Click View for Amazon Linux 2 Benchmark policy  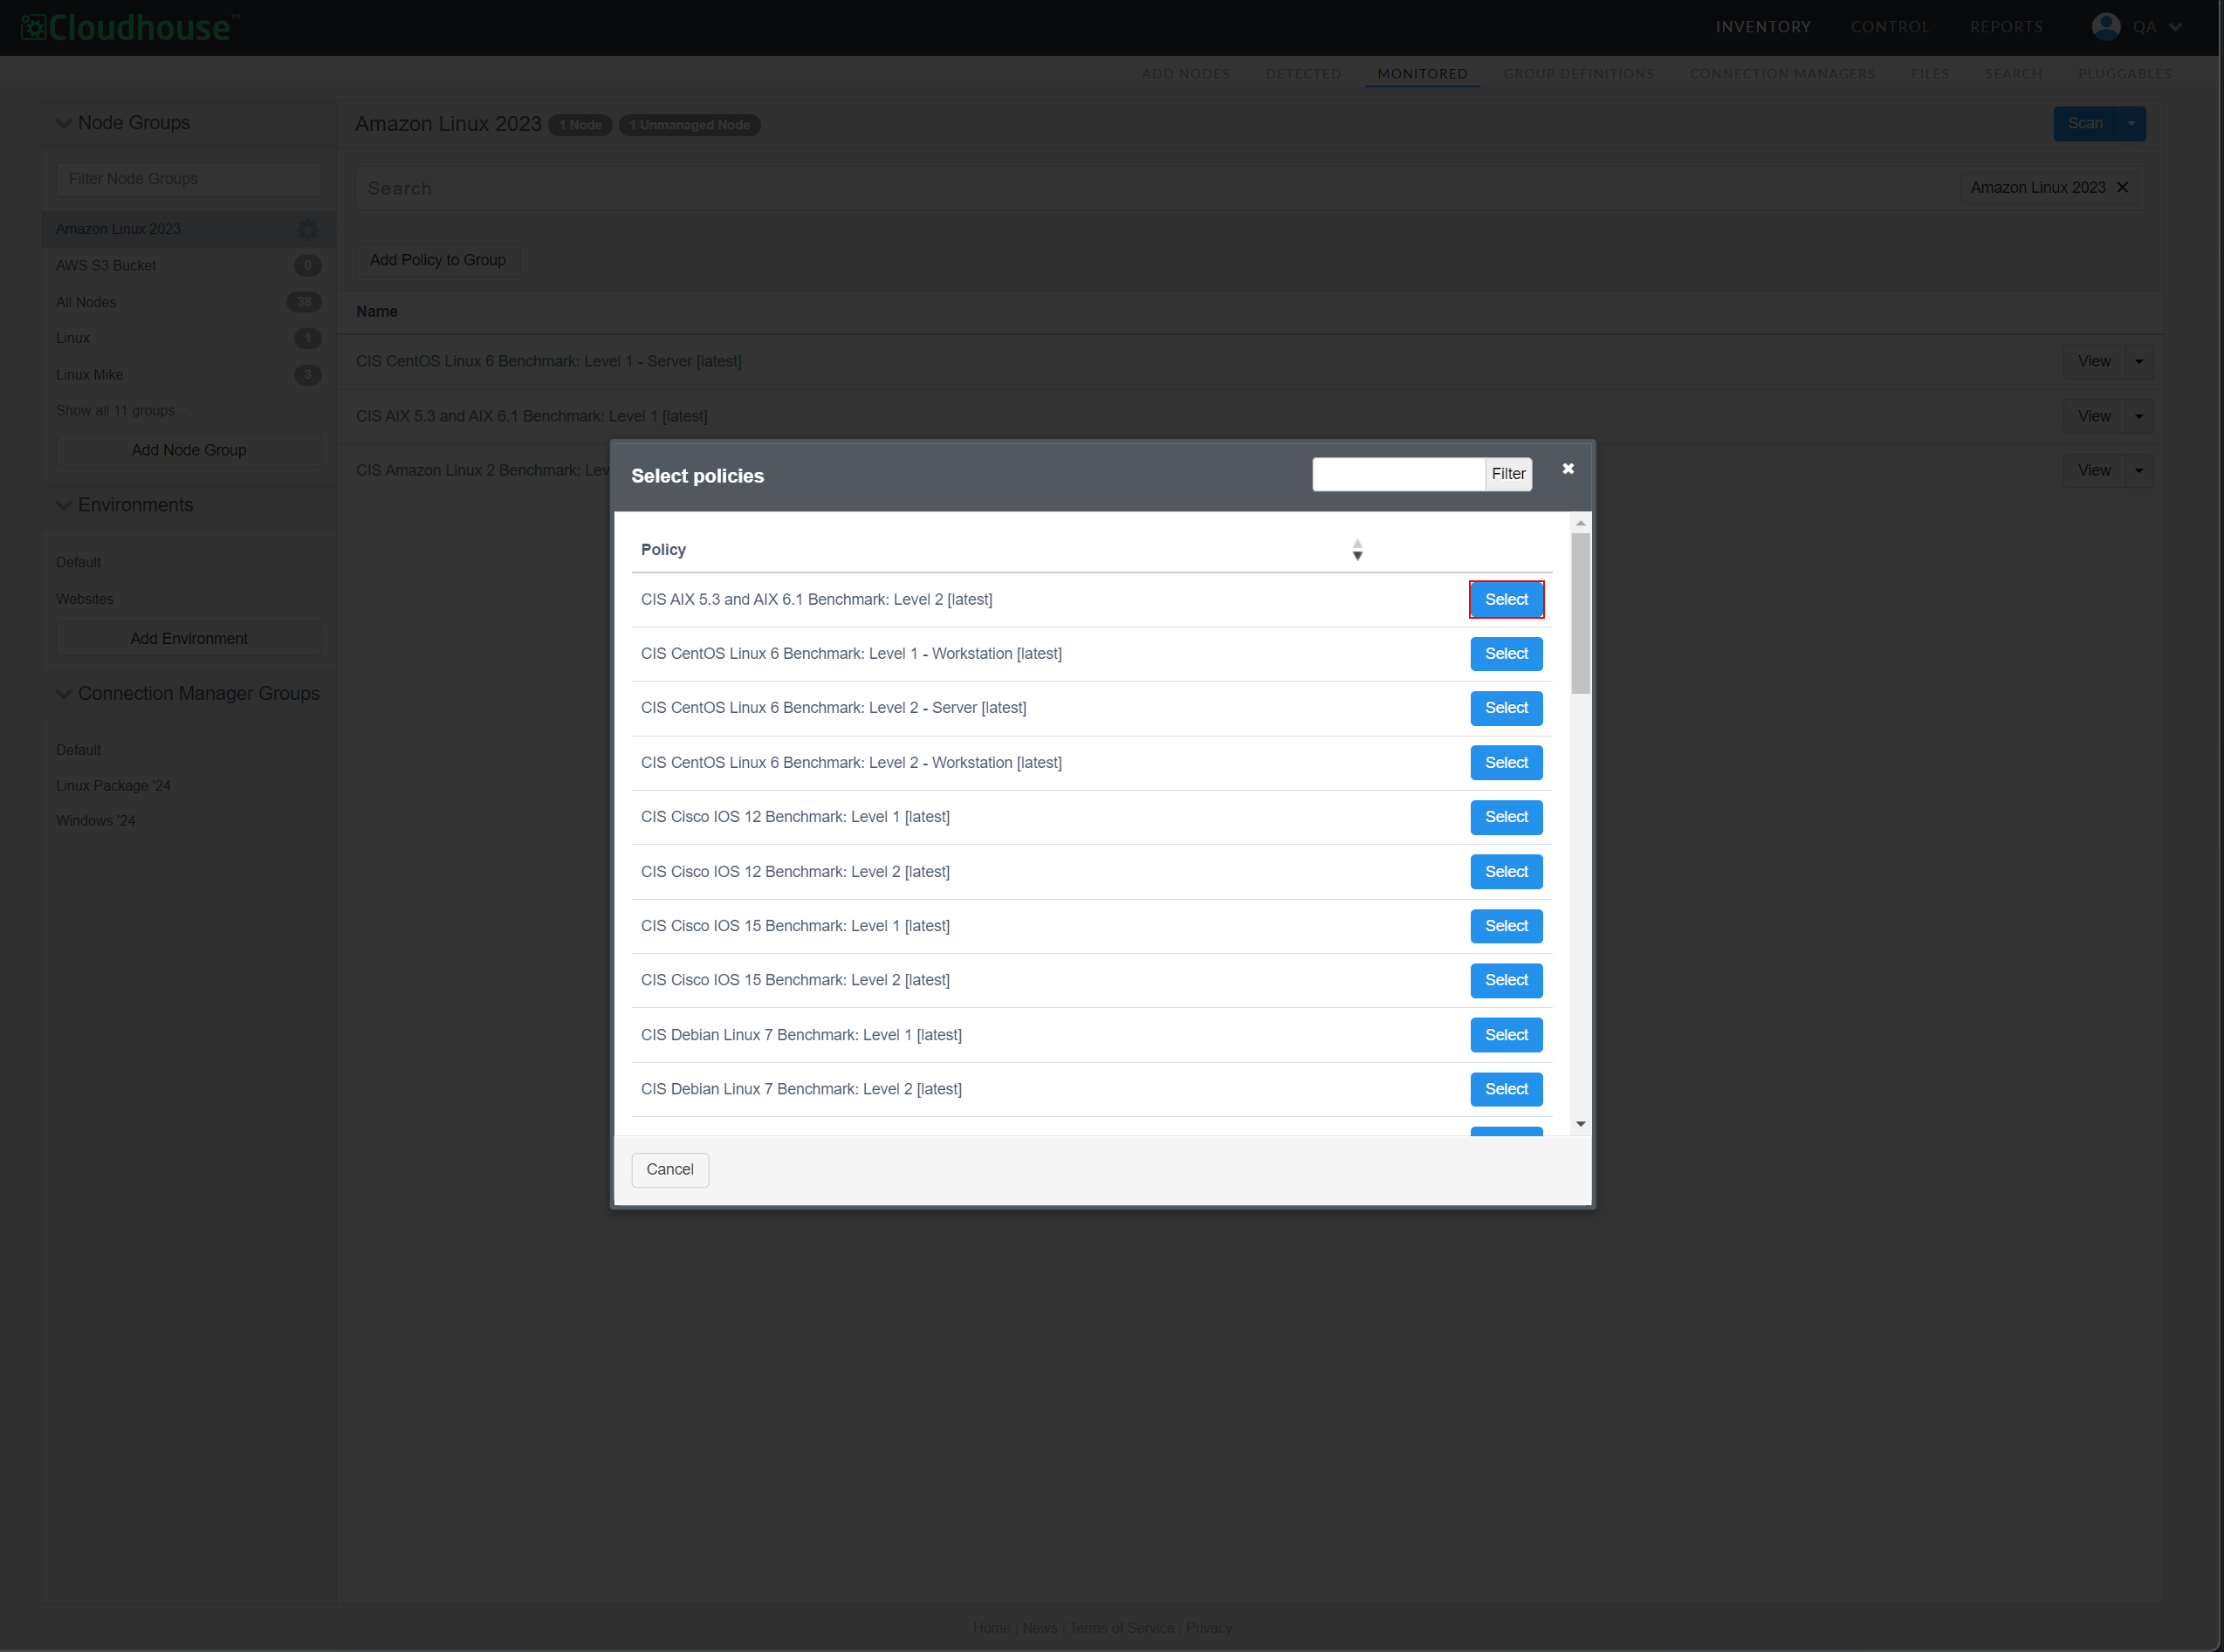point(2094,471)
